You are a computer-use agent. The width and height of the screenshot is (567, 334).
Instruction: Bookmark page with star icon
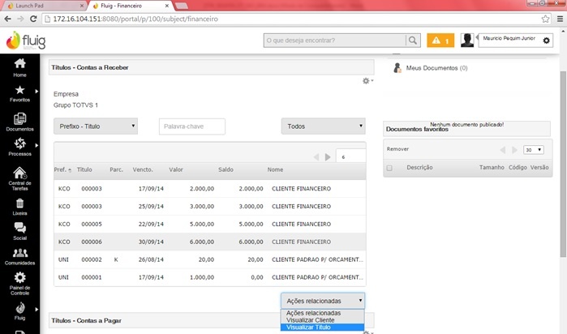point(545,19)
